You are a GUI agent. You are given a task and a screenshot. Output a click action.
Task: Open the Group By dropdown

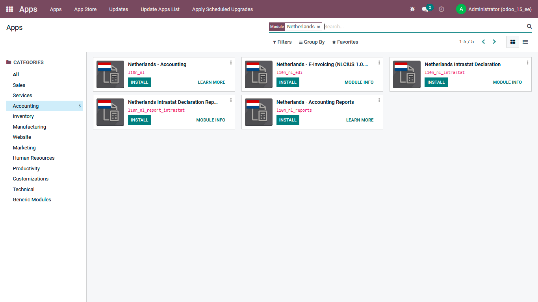pos(312,42)
